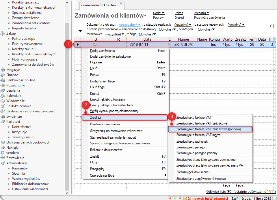
Task: Open Raporty fiskalne in sidebar
Action: click(24, 28)
